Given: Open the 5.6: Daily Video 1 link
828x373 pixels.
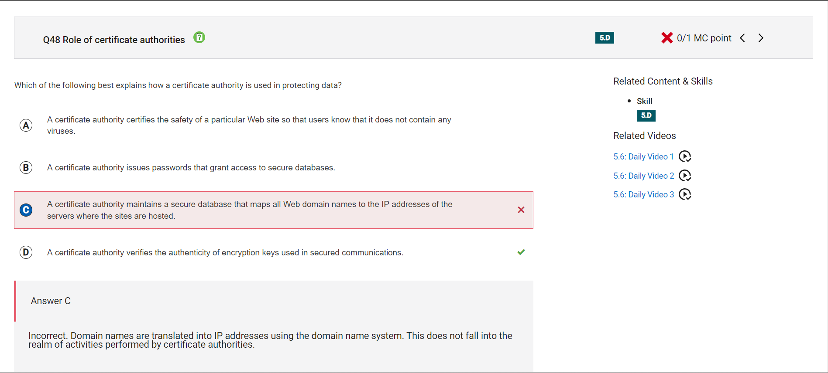Looking at the screenshot, I should tap(643, 157).
